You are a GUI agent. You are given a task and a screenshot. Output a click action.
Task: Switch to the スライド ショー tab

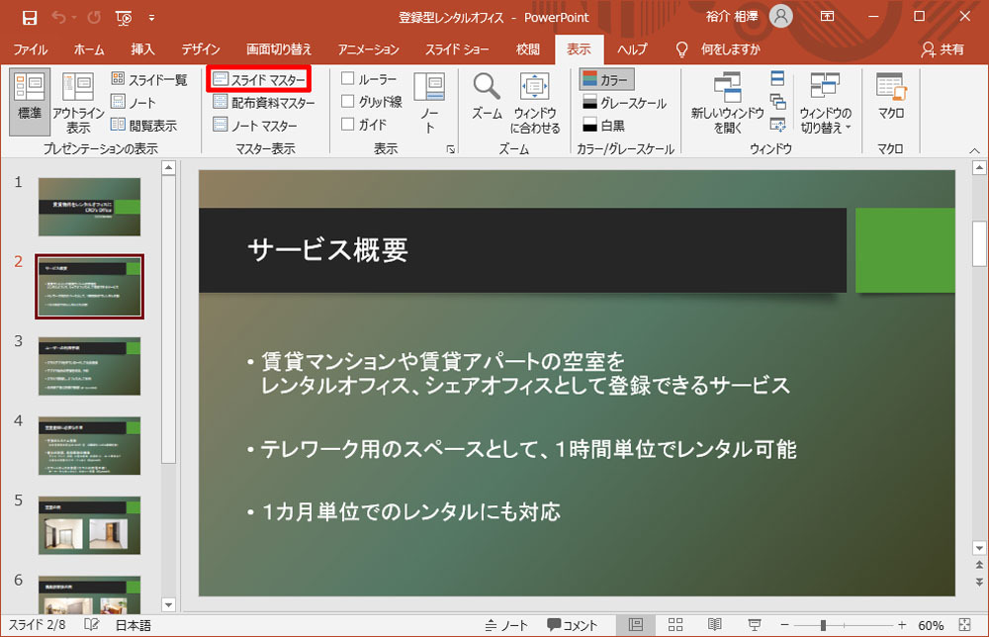(x=457, y=49)
